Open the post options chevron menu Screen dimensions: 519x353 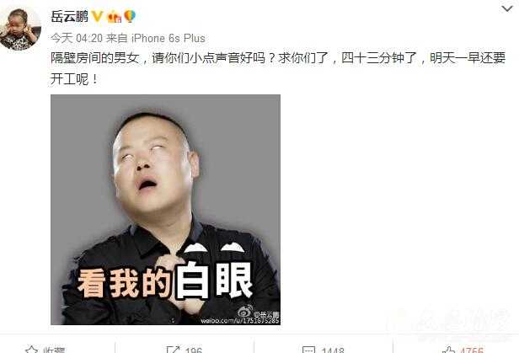click(x=506, y=8)
